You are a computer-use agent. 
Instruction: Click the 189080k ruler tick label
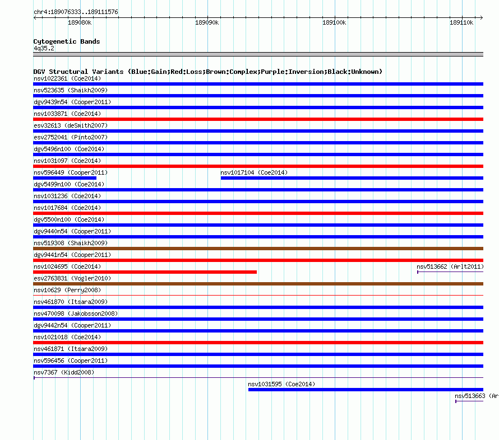click(80, 22)
